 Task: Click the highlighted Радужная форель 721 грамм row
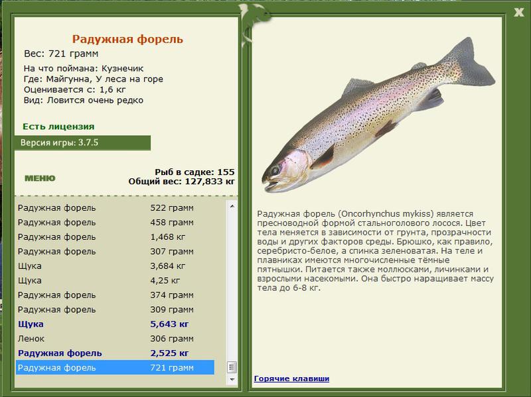point(115,368)
